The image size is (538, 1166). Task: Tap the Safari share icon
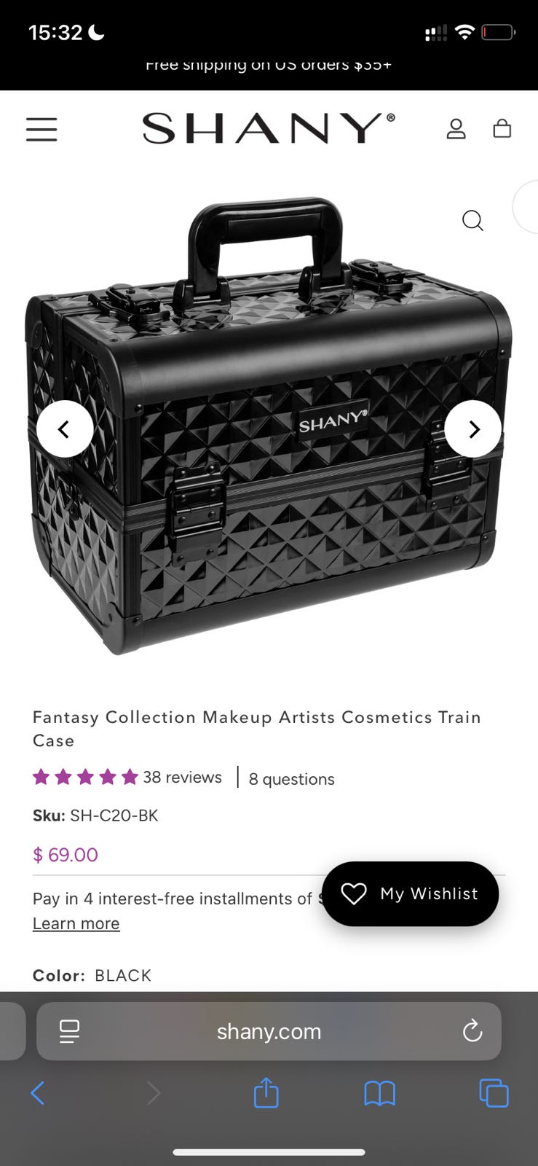(x=266, y=1092)
